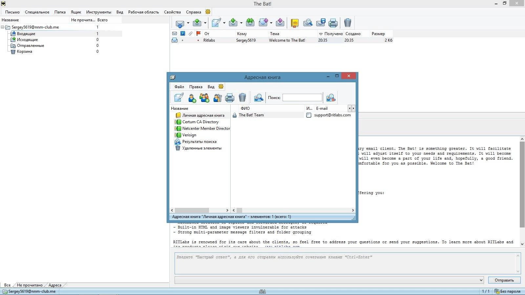This screenshot has height=295, width=525.
Task: Open the forward dropdown arrow
Action: (271, 23)
